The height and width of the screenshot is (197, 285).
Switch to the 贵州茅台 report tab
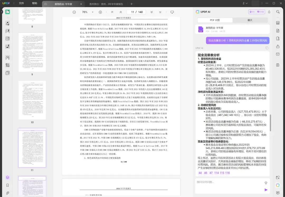tap(106, 4)
